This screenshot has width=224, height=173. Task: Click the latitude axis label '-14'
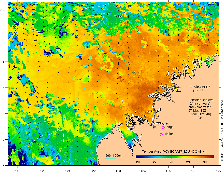3,62
